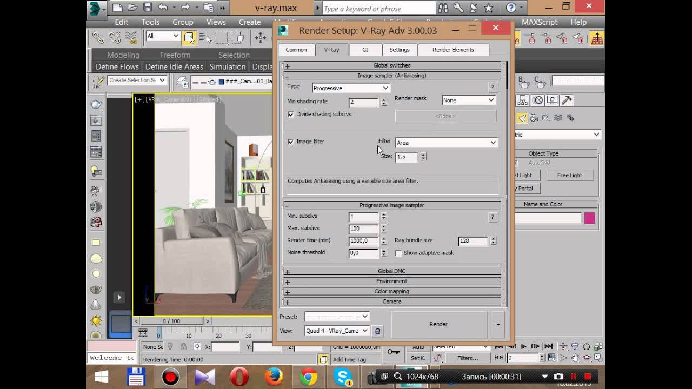Open Google Chrome from the taskbar
692x389 pixels.
pyautogui.click(x=308, y=377)
